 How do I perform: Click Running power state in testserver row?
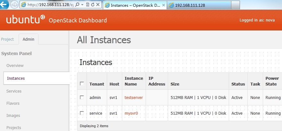[273, 98]
